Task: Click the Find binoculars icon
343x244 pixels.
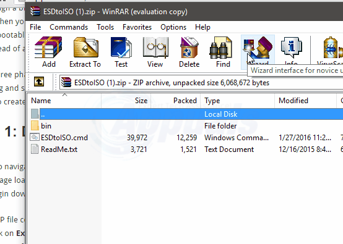Action: 220,48
